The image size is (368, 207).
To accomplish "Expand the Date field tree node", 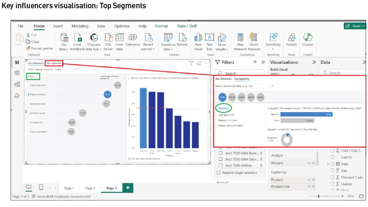I will pos(328,164).
